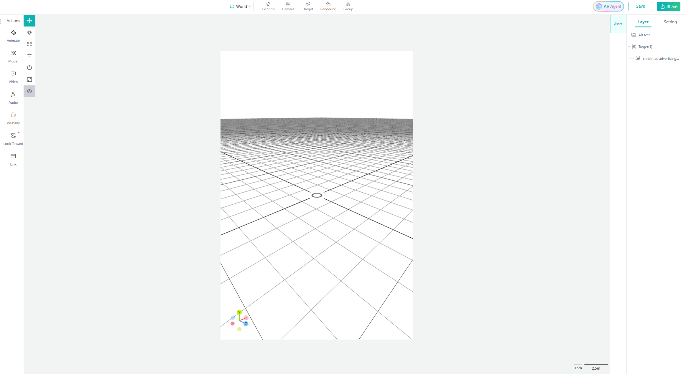Collapse the Target(1) tree node

point(629,47)
